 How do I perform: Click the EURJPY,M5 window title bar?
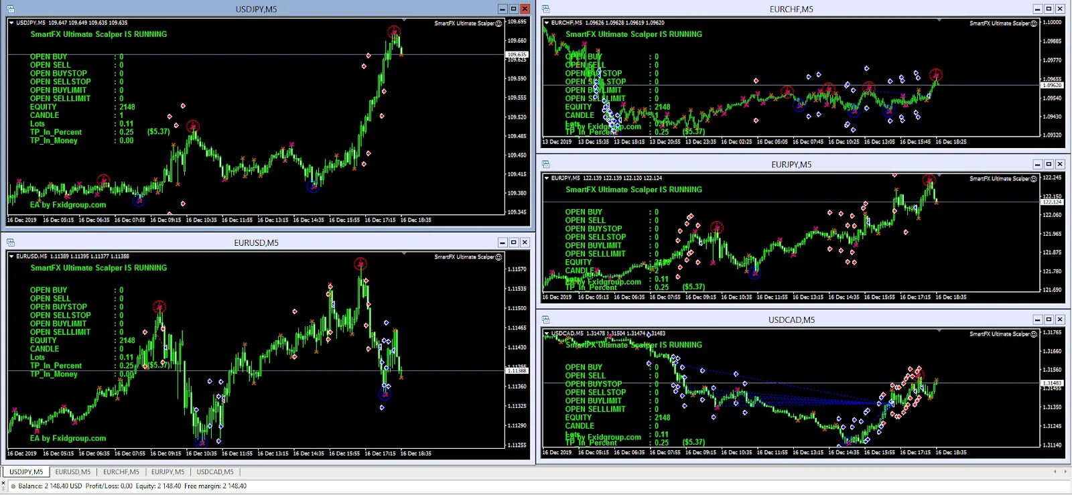pos(791,164)
